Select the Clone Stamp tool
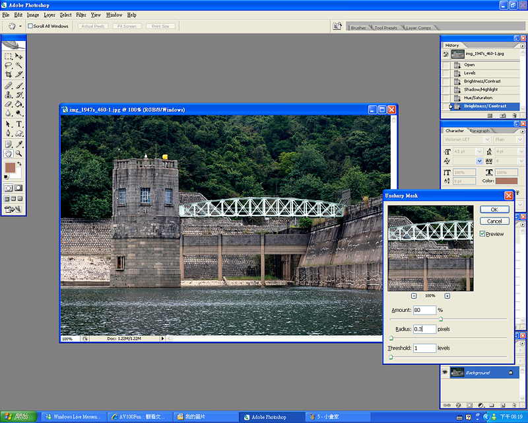Viewport: 528px width, 423px height. coord(9,95)
